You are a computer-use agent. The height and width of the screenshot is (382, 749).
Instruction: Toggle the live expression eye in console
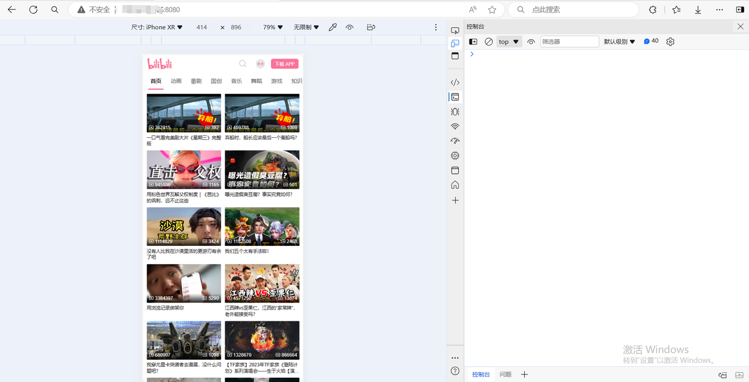click(x=531, y=42)
